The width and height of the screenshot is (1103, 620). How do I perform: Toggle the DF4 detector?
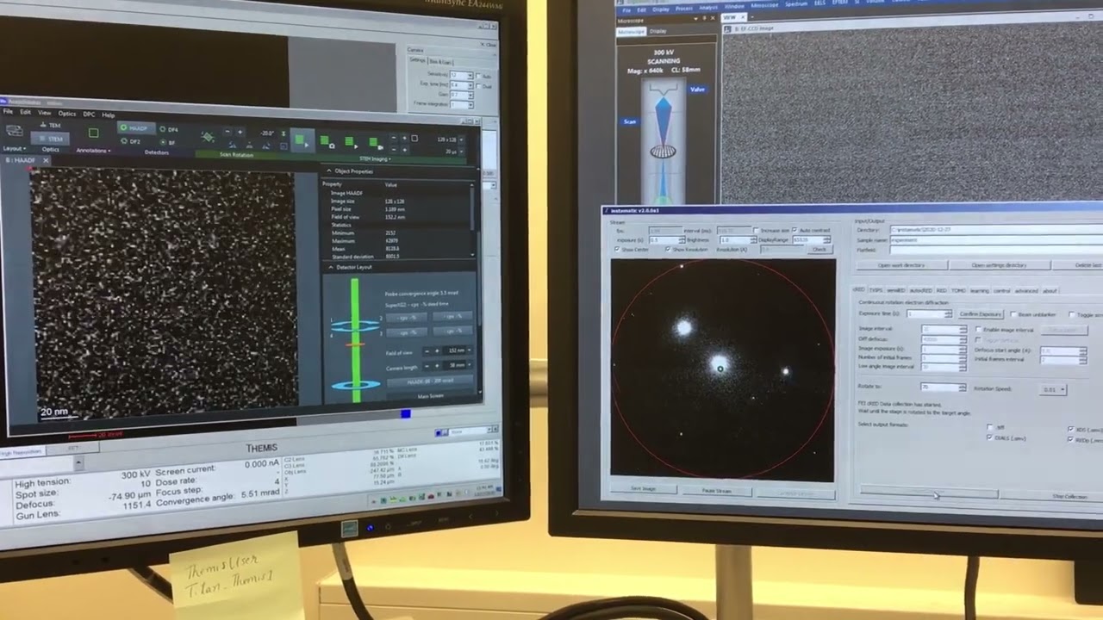[170, 130]
